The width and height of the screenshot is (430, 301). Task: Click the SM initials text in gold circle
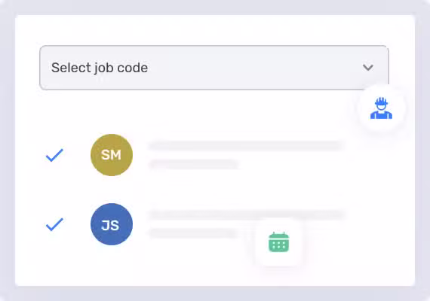111,155
